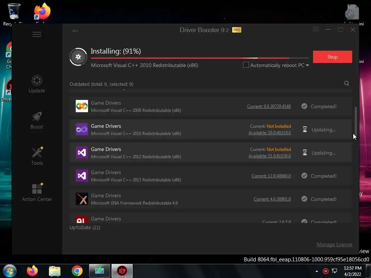Select the Microsoft XNA Framework Redistributable 4.0 row
The width and height of the screenshot is (371, 278).
[210, 199]
